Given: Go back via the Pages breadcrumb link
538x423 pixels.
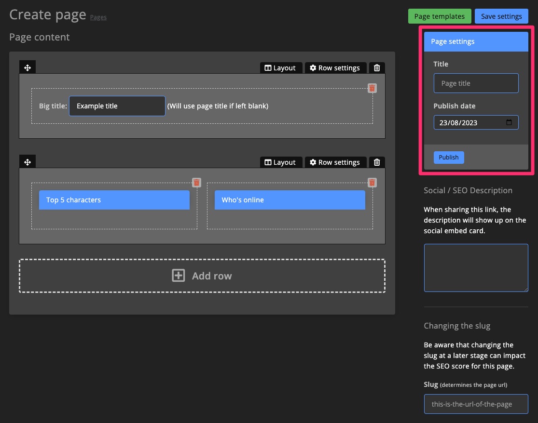Looking at the screenshot, I should [x=98, y=17].
